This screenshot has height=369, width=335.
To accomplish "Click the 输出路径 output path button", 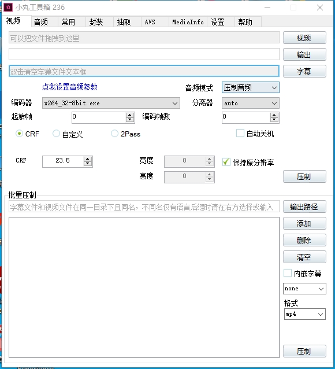I will tap(304, 206).
